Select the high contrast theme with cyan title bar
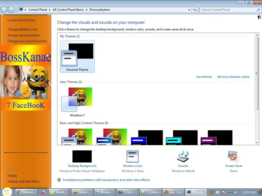This screenshot has height=196, width=262. click(182, 138)
